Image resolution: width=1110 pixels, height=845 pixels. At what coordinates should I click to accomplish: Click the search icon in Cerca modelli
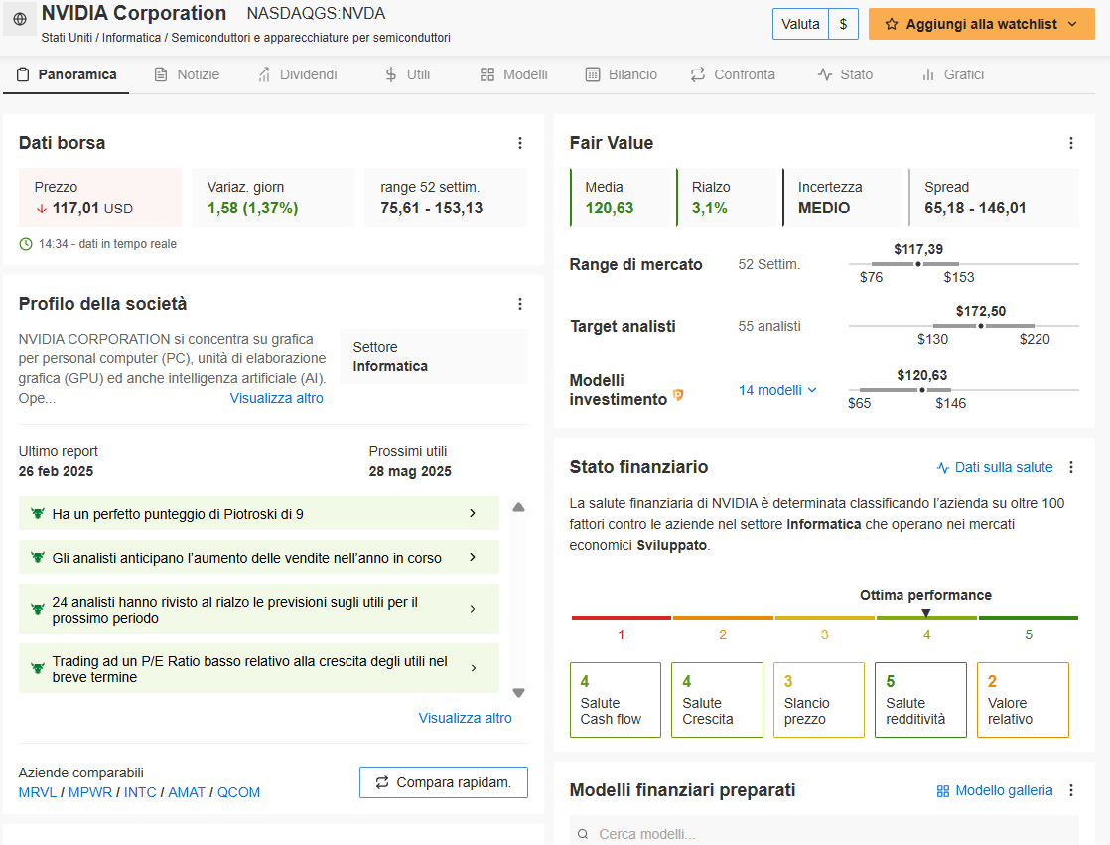[x=583, y=834]
